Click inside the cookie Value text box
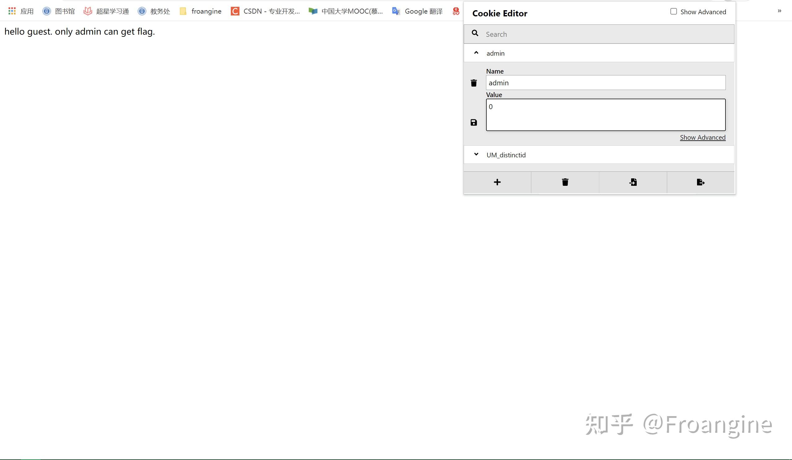The height and width of the screenshot is (460, 792). point(605,115)
